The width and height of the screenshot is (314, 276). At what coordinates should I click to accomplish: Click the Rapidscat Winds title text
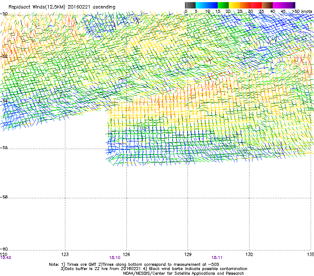tap(62, 7)
